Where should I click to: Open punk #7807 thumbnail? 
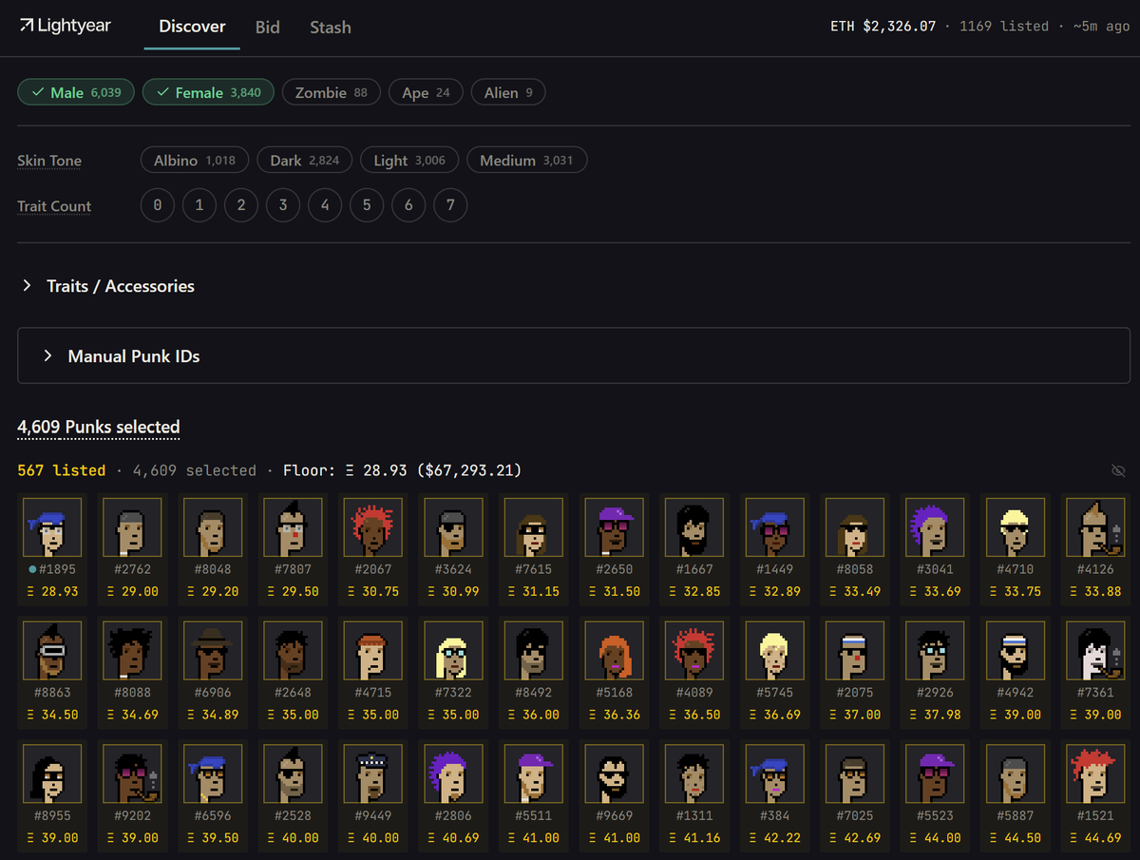tap(293, 526)
